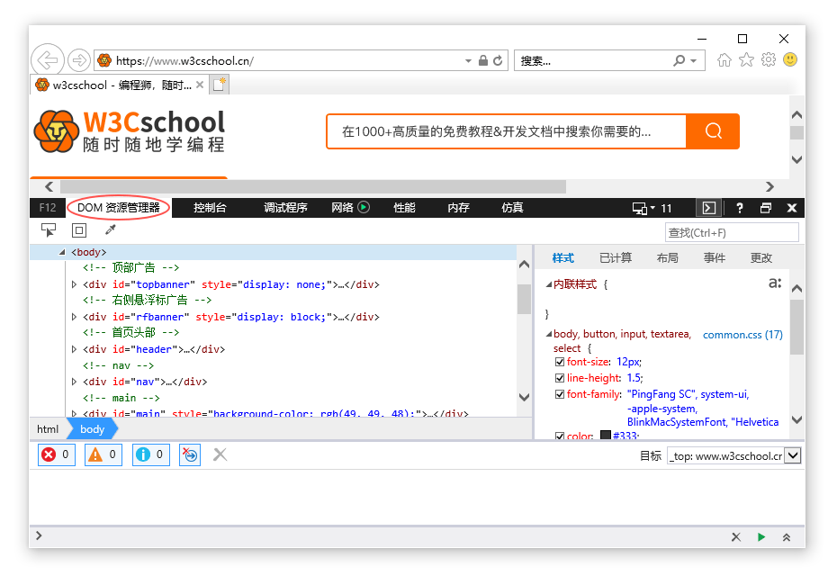The width and height of the screenshot is (837, 576).
Task: Clear console output with the X icon
Action: click(x=220, y=454)
